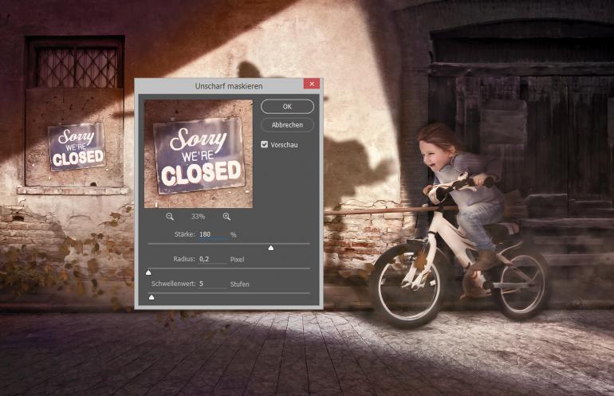Image resolution: width=614 pixels, height=396 pixels.
Task: Click the Radius slider handle
Action: (x=148, y=272)
